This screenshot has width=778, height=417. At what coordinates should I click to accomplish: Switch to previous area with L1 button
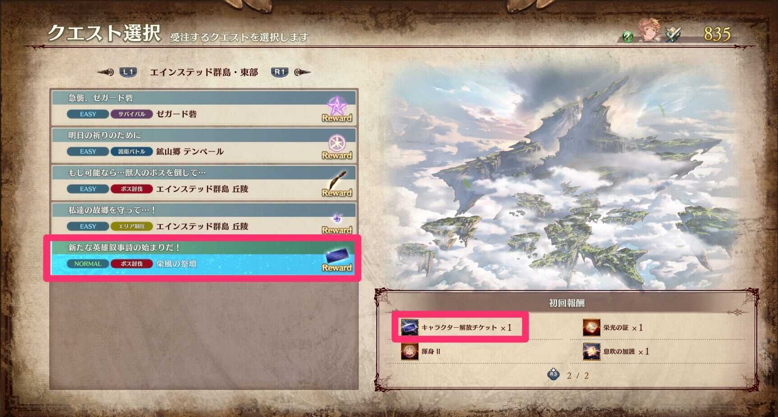click(x=128, y=72)
